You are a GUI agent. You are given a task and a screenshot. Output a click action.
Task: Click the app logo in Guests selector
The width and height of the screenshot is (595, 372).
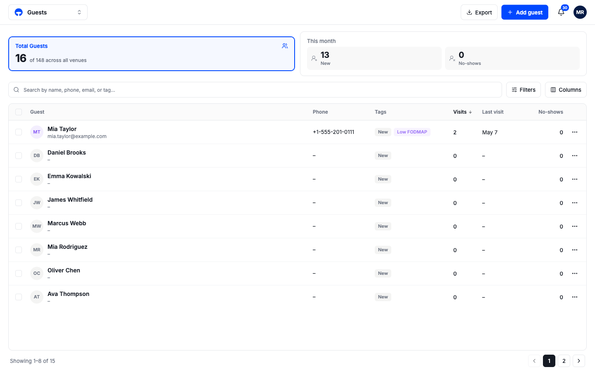[x=19, y=12]
